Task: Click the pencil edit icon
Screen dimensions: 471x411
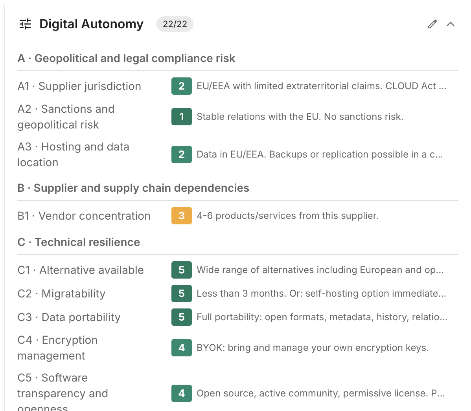Action: (432, 24)
